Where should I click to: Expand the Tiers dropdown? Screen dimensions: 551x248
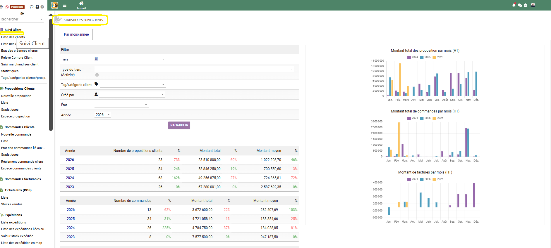click(133, 59)
